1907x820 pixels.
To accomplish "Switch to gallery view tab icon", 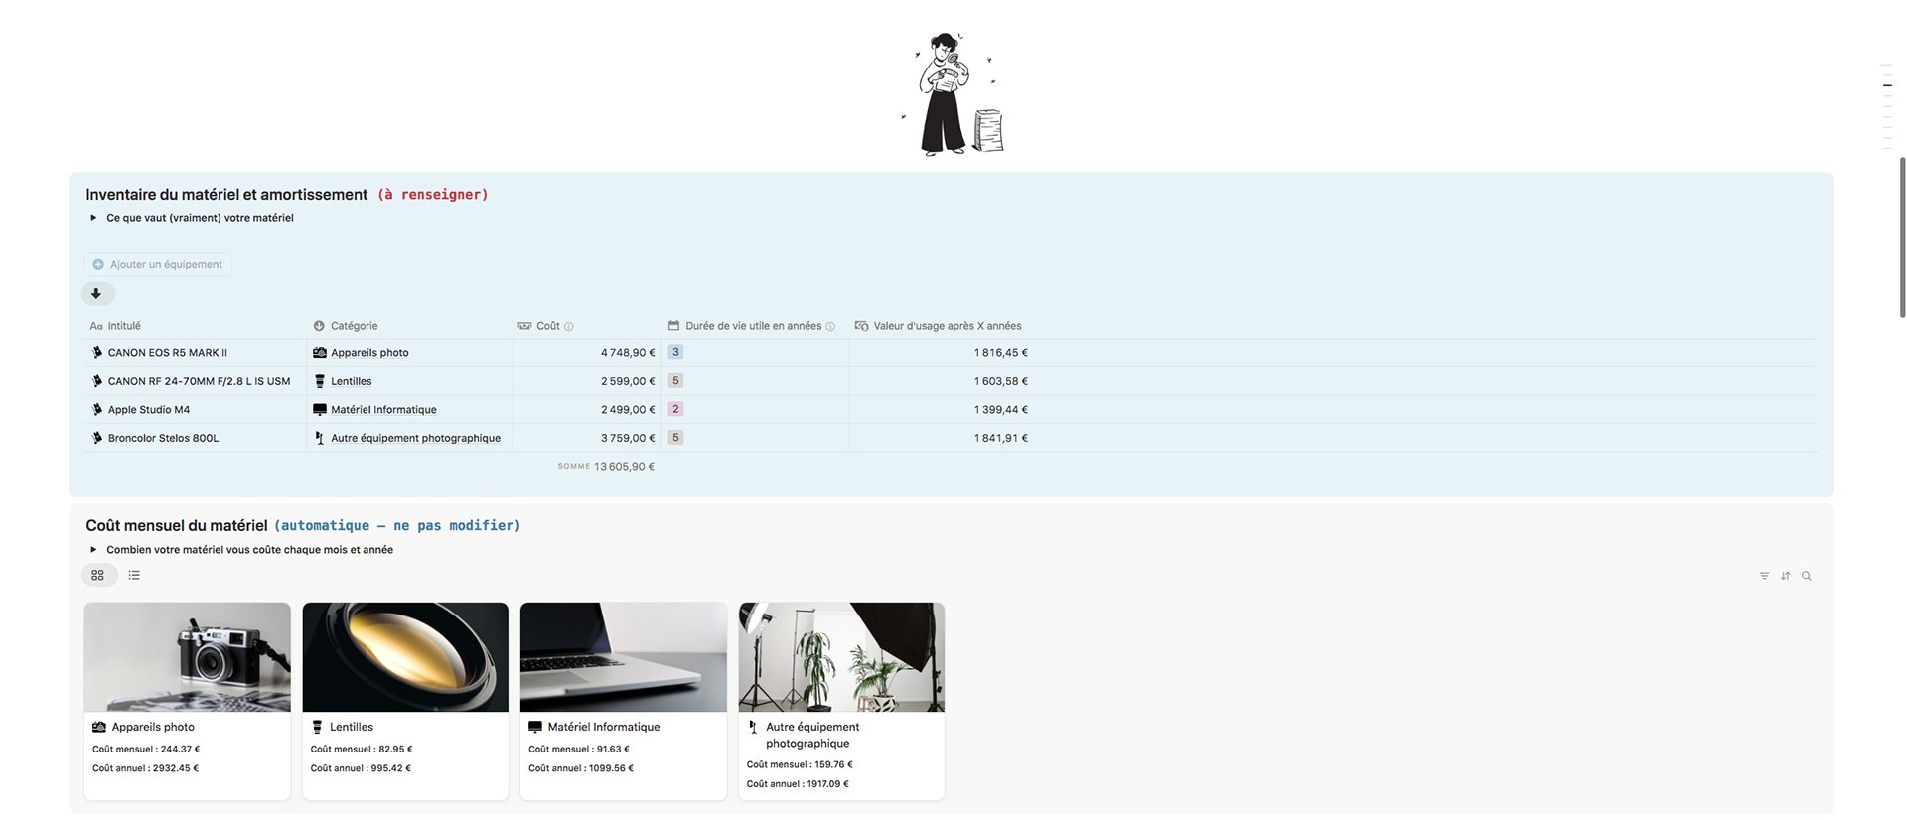I will (x=98, y=575).
